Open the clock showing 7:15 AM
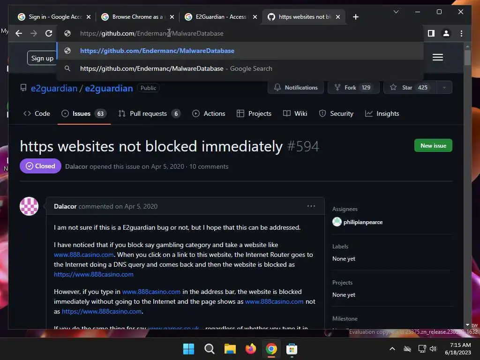Viewport: 480px width, 360px height. click(458, 349)
